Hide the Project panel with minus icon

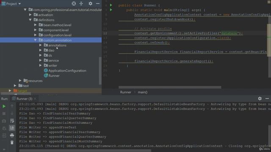pyautogui.click(x=98, y=3)
